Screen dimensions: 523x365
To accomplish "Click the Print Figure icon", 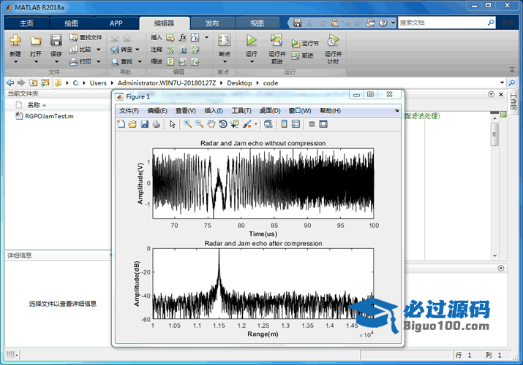I will pos(156,124).
